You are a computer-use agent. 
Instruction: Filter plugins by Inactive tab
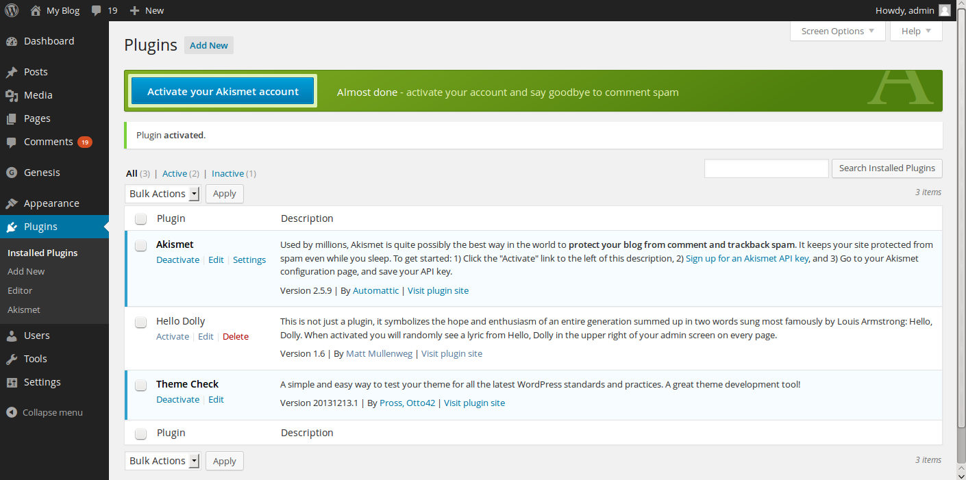(x=227, y=174)
